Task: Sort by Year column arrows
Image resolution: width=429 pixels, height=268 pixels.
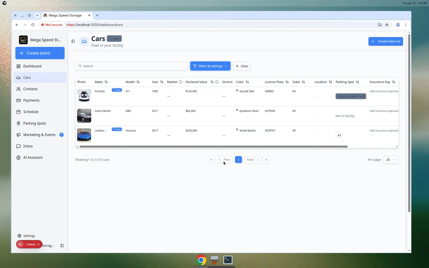Action: 162,82
